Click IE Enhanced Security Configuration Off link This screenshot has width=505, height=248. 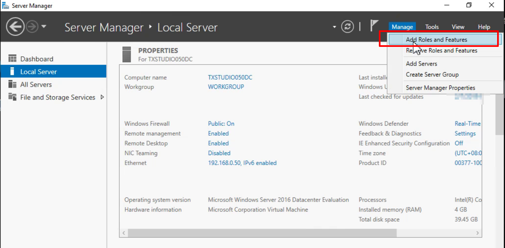click(459, 143)
